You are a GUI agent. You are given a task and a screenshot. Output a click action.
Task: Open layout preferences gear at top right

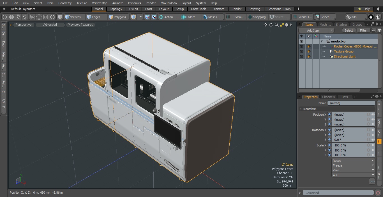(378, 9)
